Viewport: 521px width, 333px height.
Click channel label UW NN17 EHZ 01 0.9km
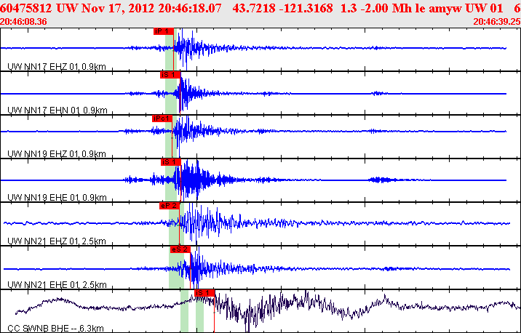pos(57,67)
